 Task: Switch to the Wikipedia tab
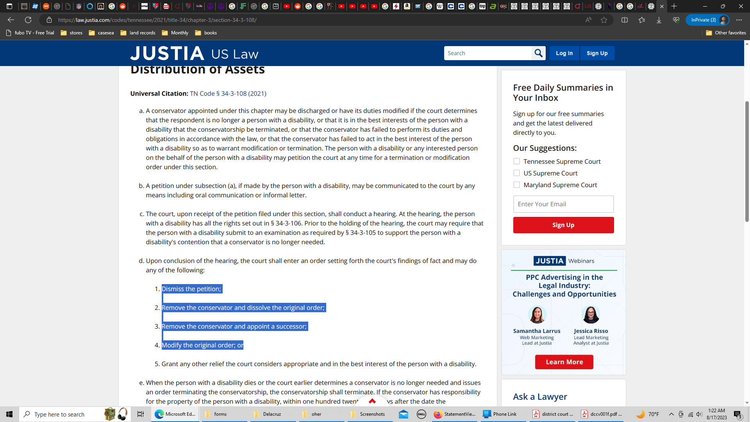[x=440, y=6]
